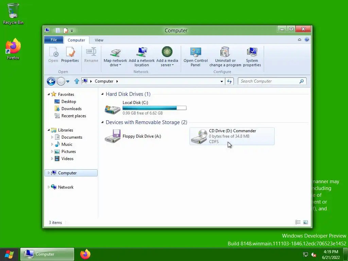Open Recent places in navigation pane
348x261 pixels.
[73, 116]
